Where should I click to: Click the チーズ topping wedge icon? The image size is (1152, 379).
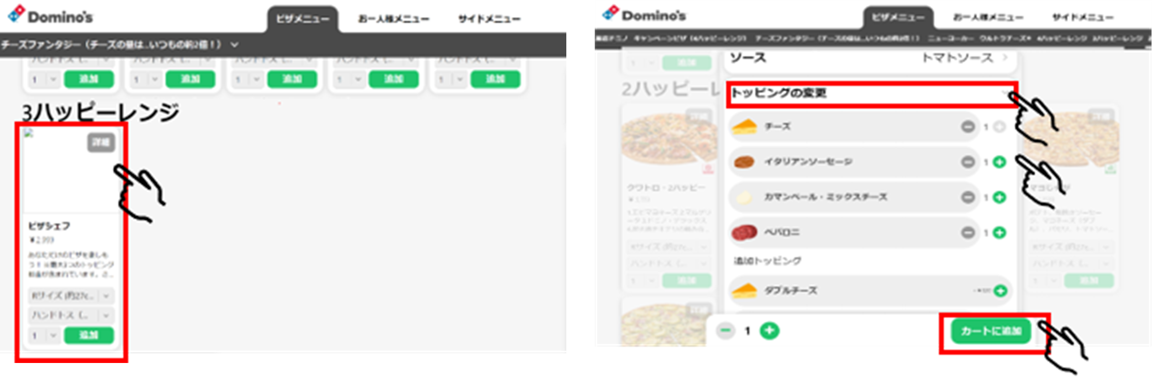(744, 127)
